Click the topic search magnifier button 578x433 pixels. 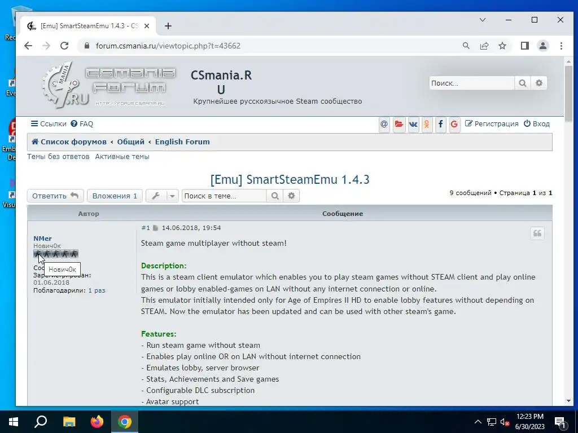tap(275, 196)
